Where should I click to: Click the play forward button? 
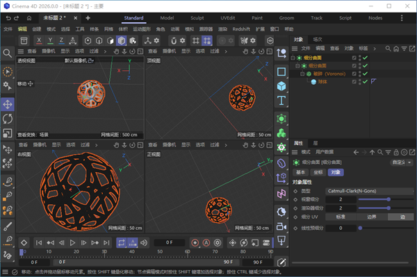[x=72, y=242]
